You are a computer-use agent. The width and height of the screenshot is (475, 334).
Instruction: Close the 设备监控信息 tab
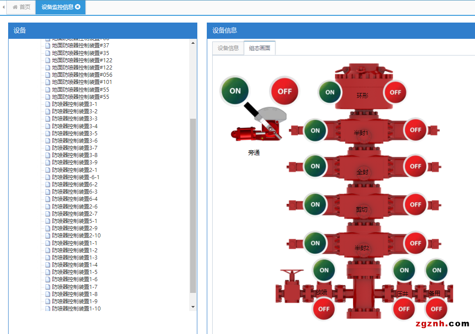(x=78, y=7)
